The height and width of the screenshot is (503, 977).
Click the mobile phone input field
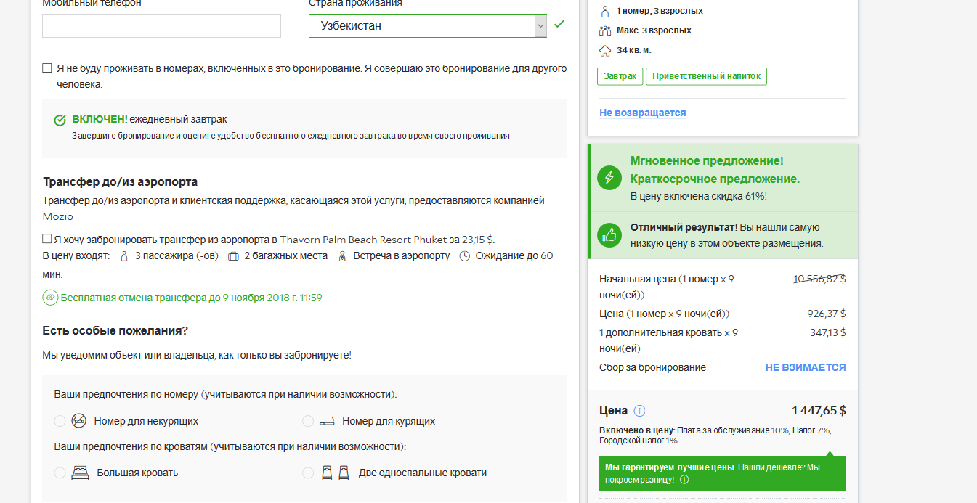161,26
